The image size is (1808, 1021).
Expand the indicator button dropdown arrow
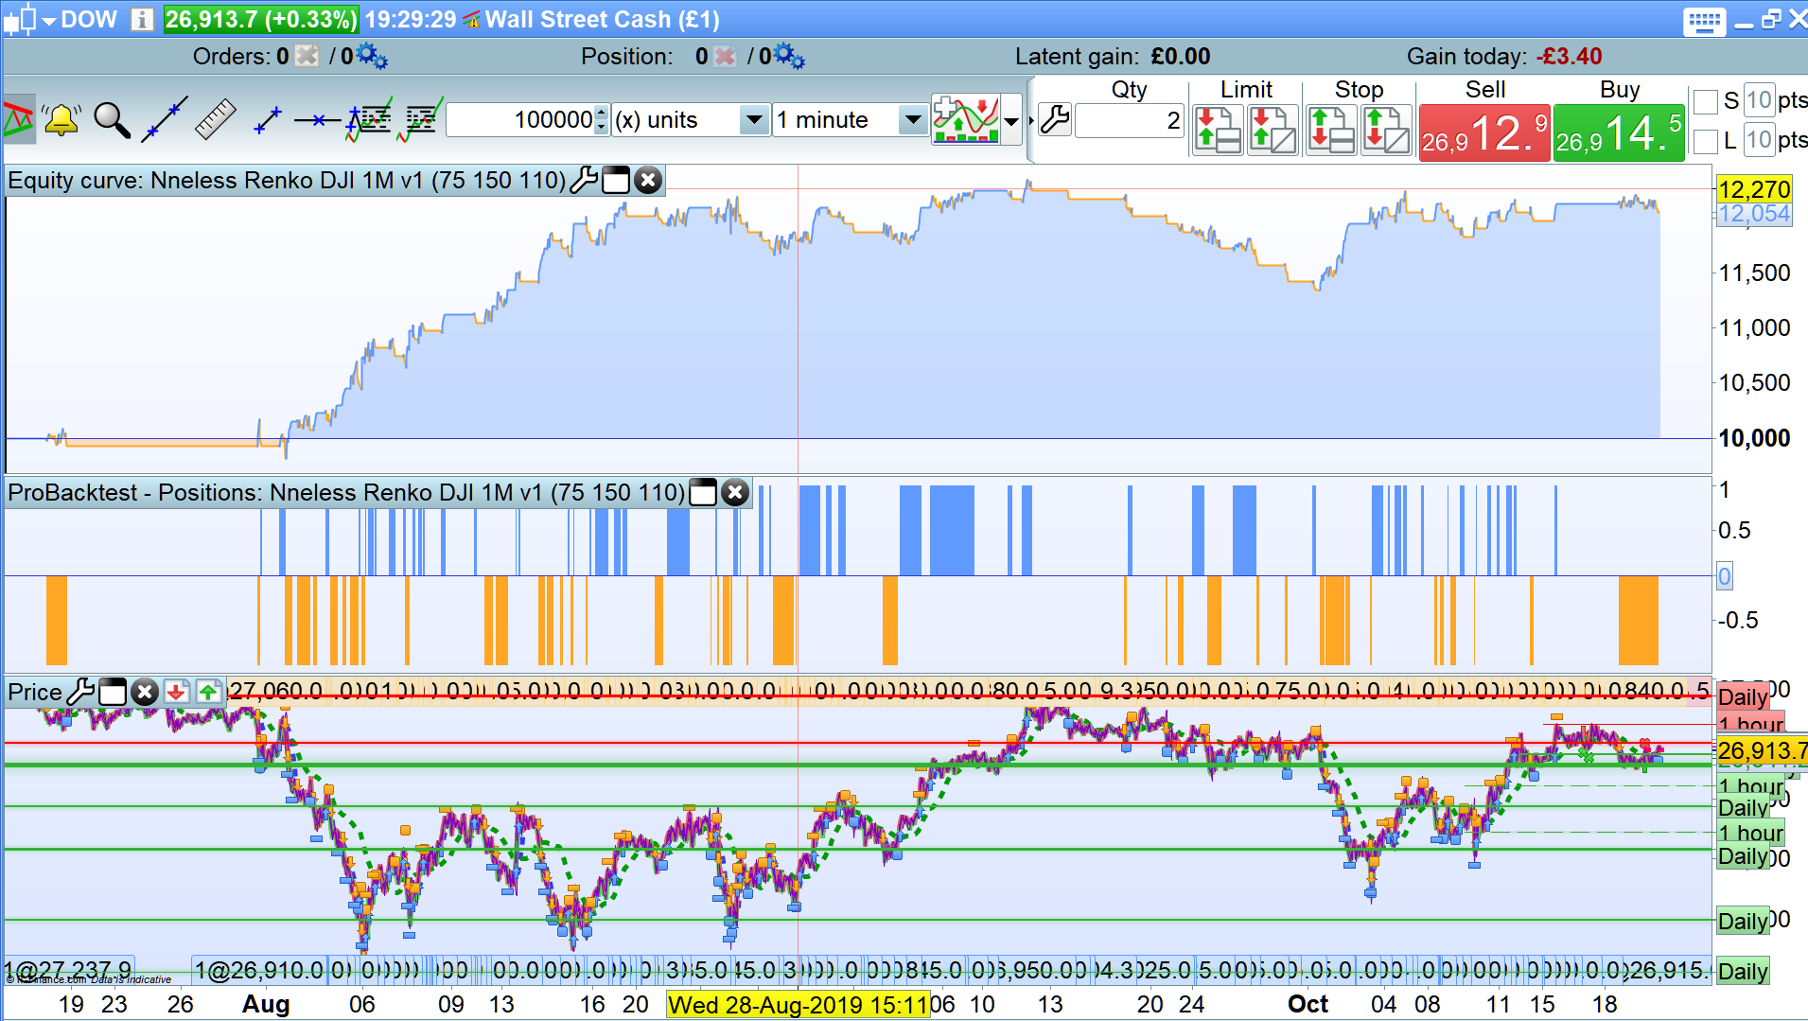tap(1011, 120)
